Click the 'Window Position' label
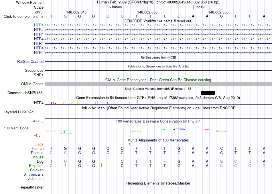Screen dimensions: 272x194 [30, 2]
